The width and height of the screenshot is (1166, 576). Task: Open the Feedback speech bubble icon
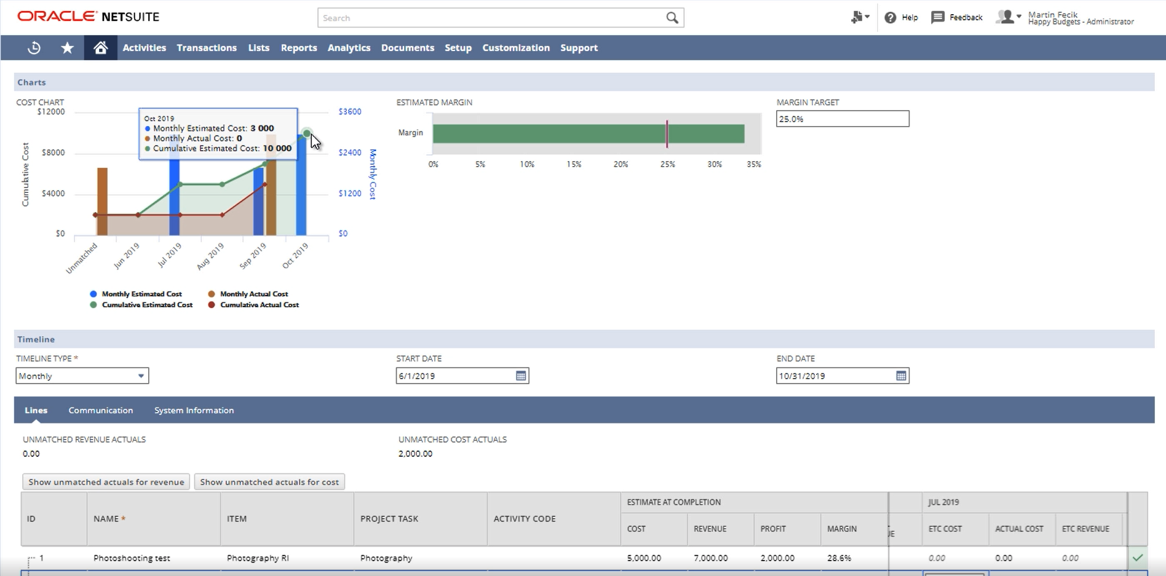click(937, 17)
